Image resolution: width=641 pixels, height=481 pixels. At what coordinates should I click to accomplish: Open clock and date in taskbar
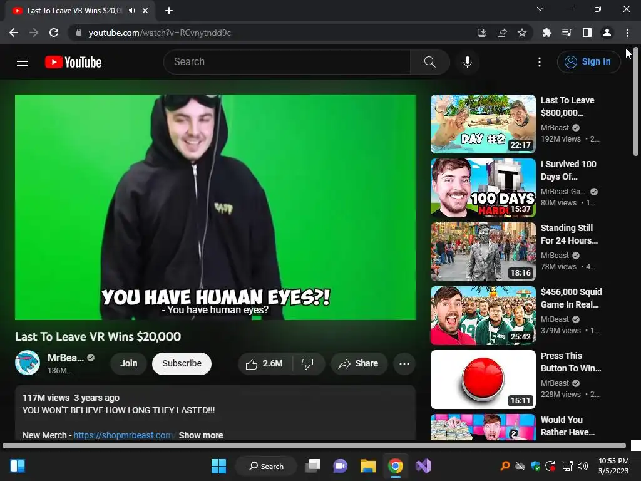(x=613, y=466)
